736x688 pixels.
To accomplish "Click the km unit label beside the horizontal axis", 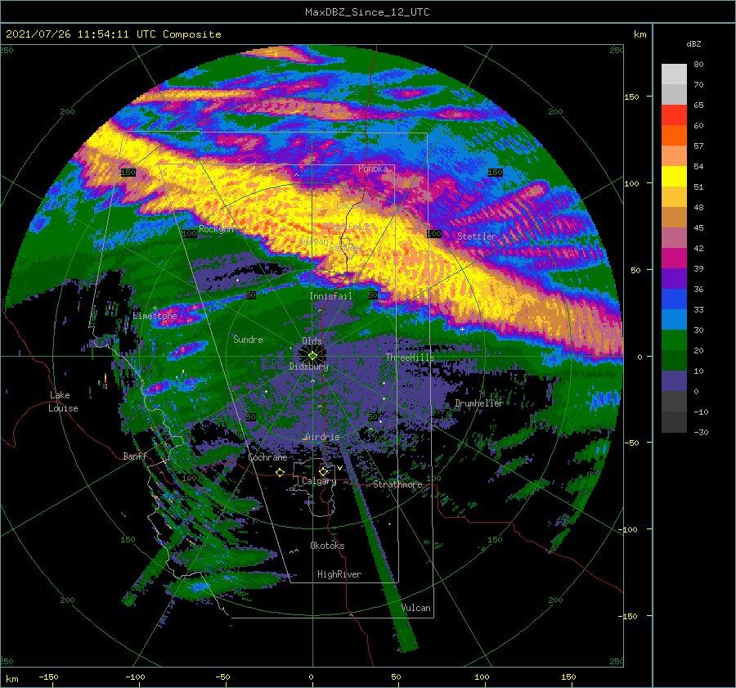I will 11,679.
